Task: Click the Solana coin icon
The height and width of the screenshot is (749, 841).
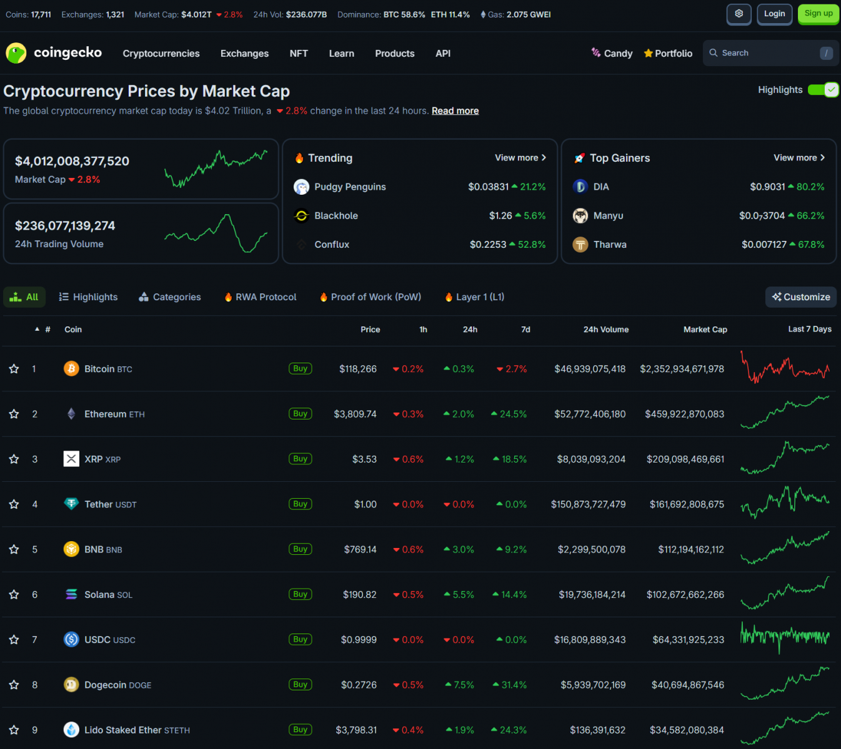Action: coord(71,595)
